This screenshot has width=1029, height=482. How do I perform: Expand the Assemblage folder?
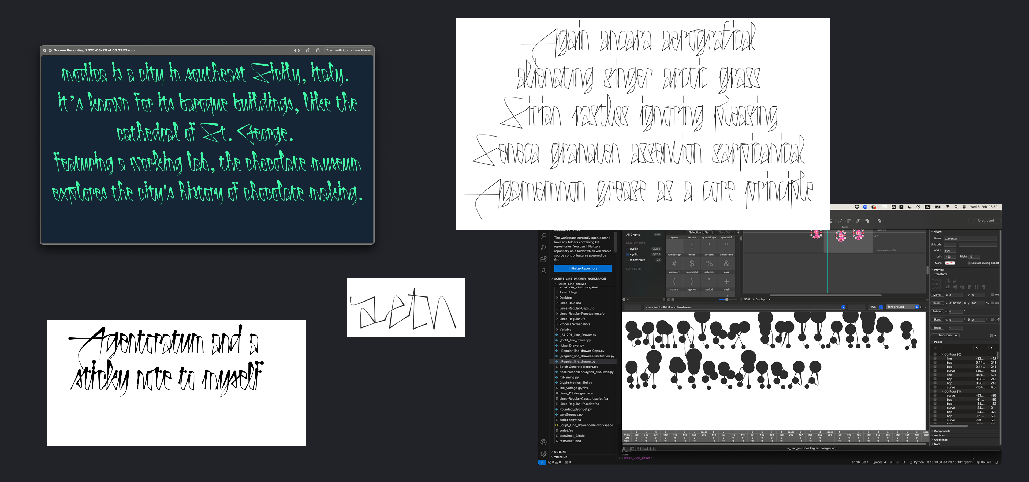(x=568, y=292)
